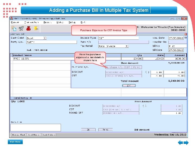Viewport: 195px width, 146px height.
Task: Click the Total Amount value 2,040.00
Action: tap(176, 81)
